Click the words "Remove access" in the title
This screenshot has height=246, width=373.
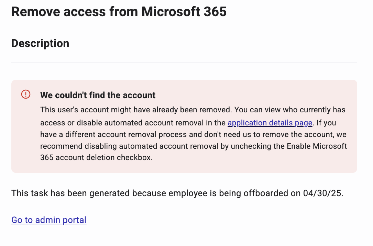[58, 12]
